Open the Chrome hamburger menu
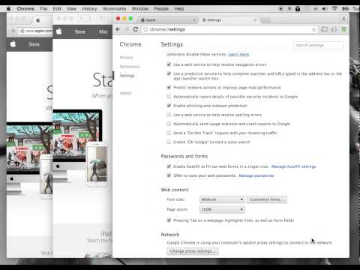This screenshot has width=360, height=270. click(344, 29)
